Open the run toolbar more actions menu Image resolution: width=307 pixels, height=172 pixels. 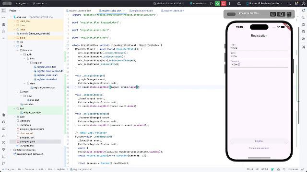pos(229,3)
